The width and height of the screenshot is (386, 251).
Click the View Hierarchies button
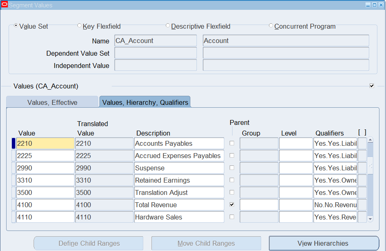coord(324,243)
